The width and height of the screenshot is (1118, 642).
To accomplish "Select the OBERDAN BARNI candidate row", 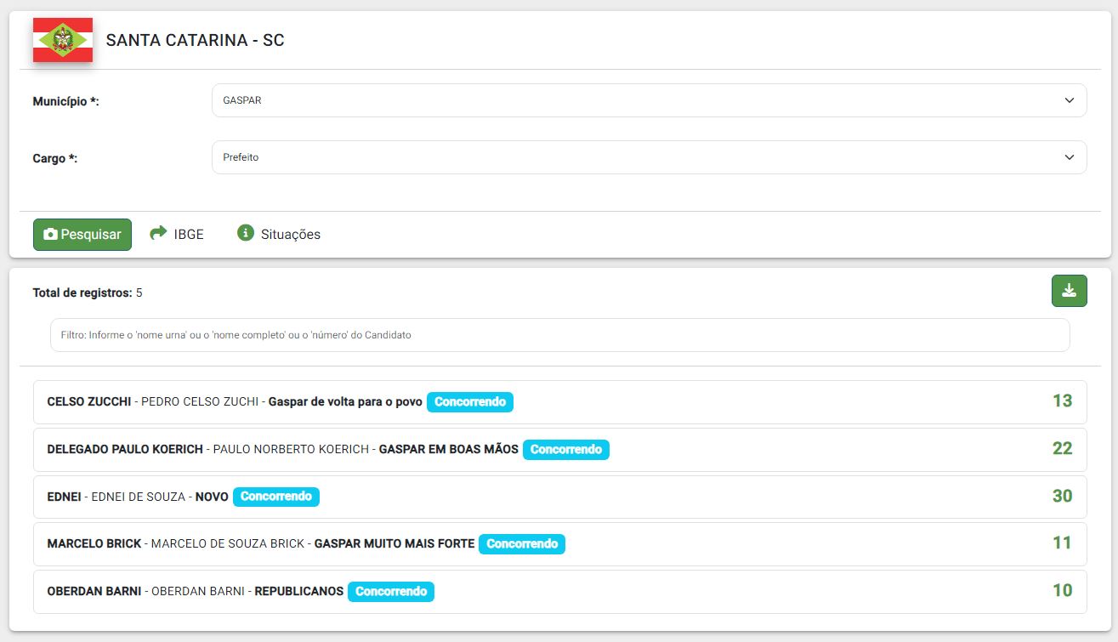I will coord(559,591).
